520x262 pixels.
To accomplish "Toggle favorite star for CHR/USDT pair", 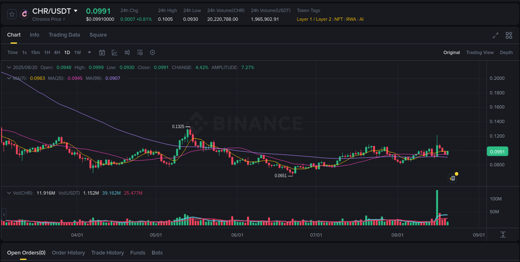I will tap(11, 14).
